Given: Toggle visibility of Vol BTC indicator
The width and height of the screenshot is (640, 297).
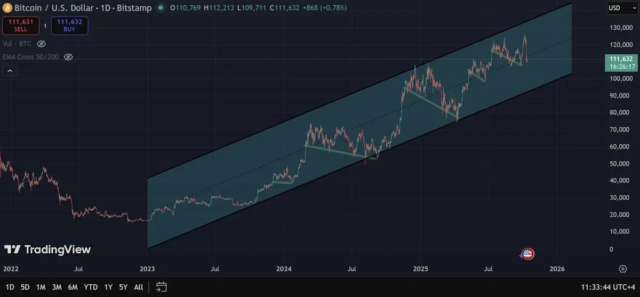Looking at the screenshot, I should pos(42,44).
